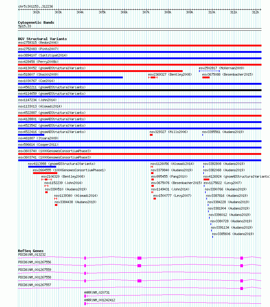The image size is (270, 307).
Task: Open esv2664555 1000GenomesConsortiumPhase1 label
Action: pyautogui.click(x=69, y=170)
